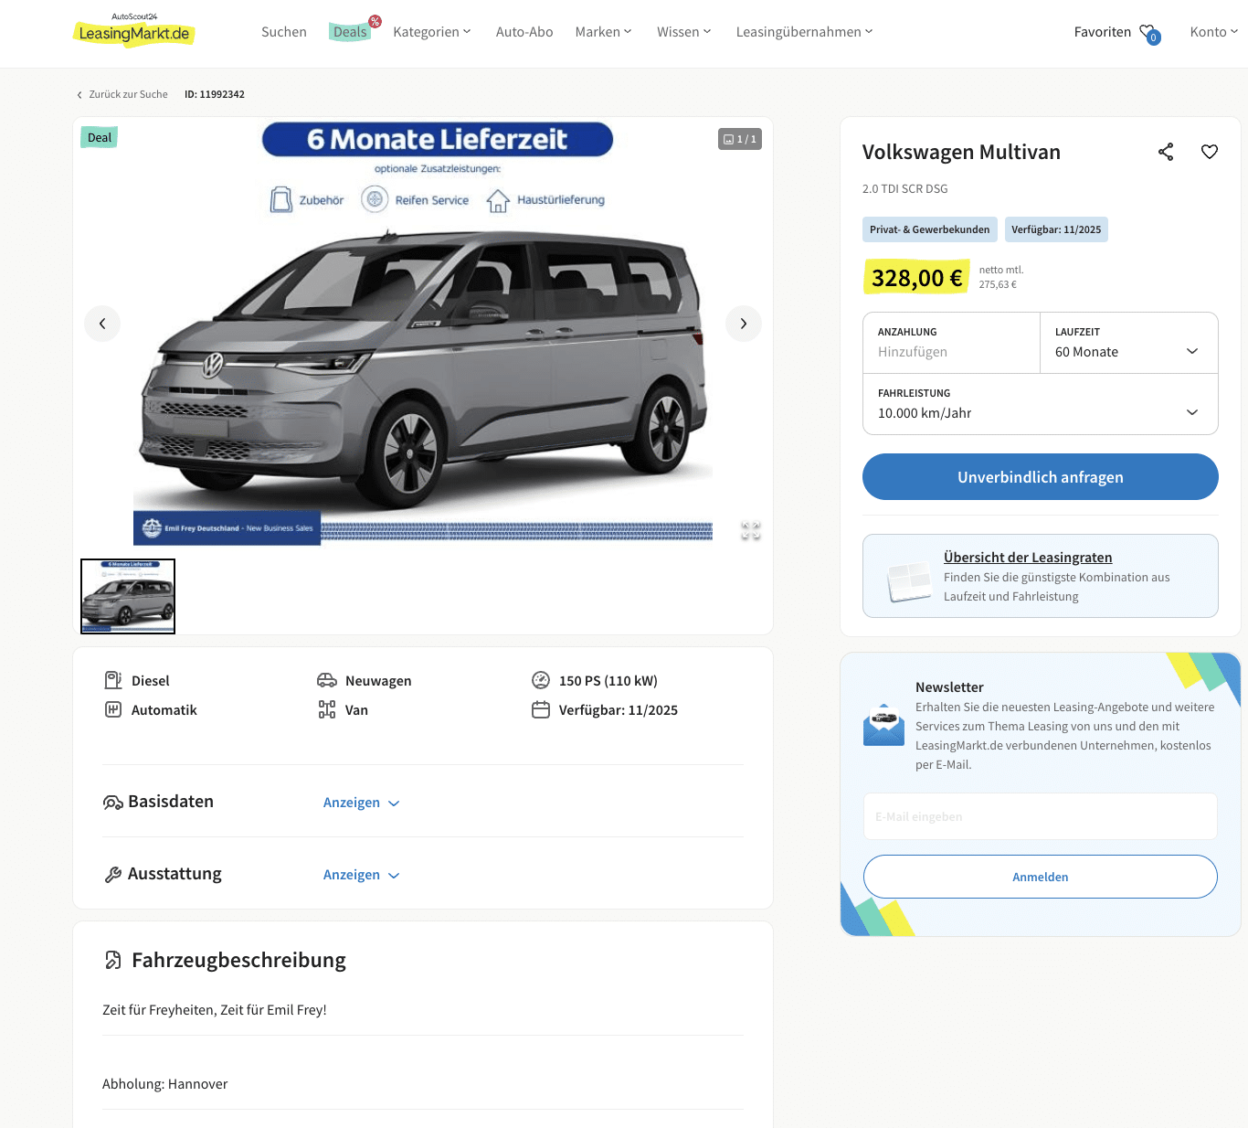Open the Deals menu item
The image size is (1248, 1128).
pyautogui.click(x=350, y=32)
